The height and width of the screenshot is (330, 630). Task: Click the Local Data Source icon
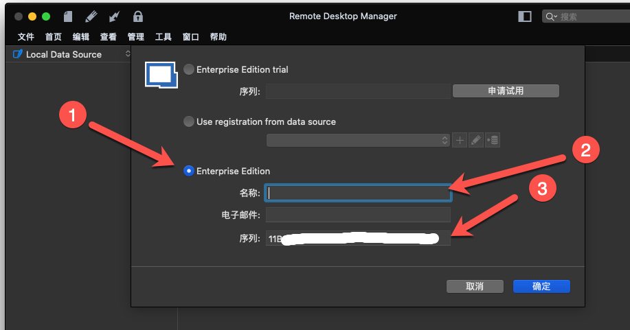(18, 54)
